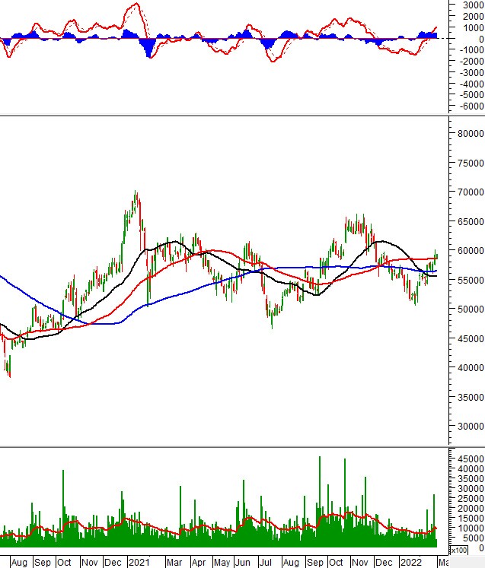Click the Jun label on time axis
485x568 pixels.
242,563
